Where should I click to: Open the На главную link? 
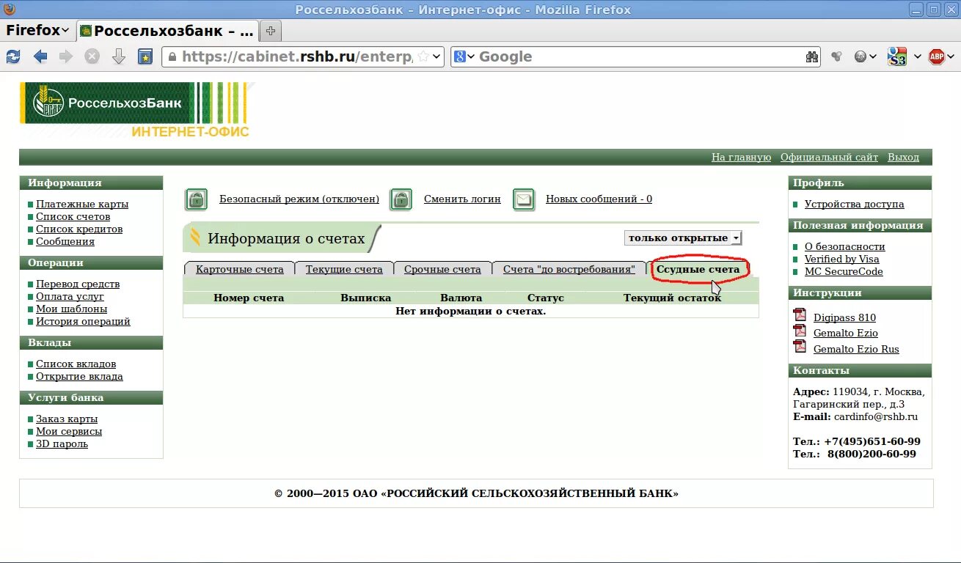tap(741, 157)
